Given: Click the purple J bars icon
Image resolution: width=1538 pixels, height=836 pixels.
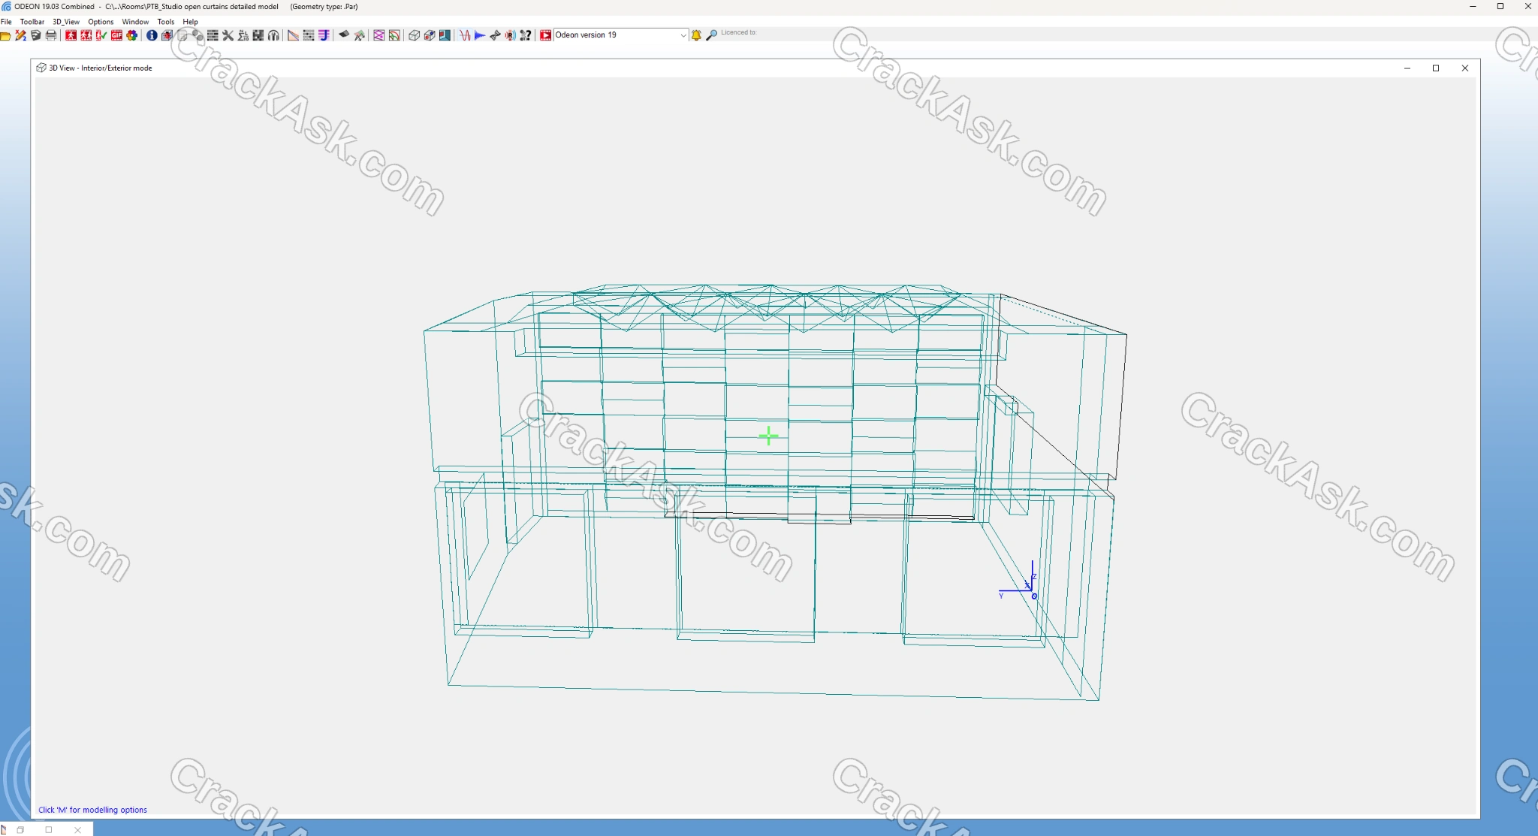Looking at the screenshot, I should click(324, 35).
